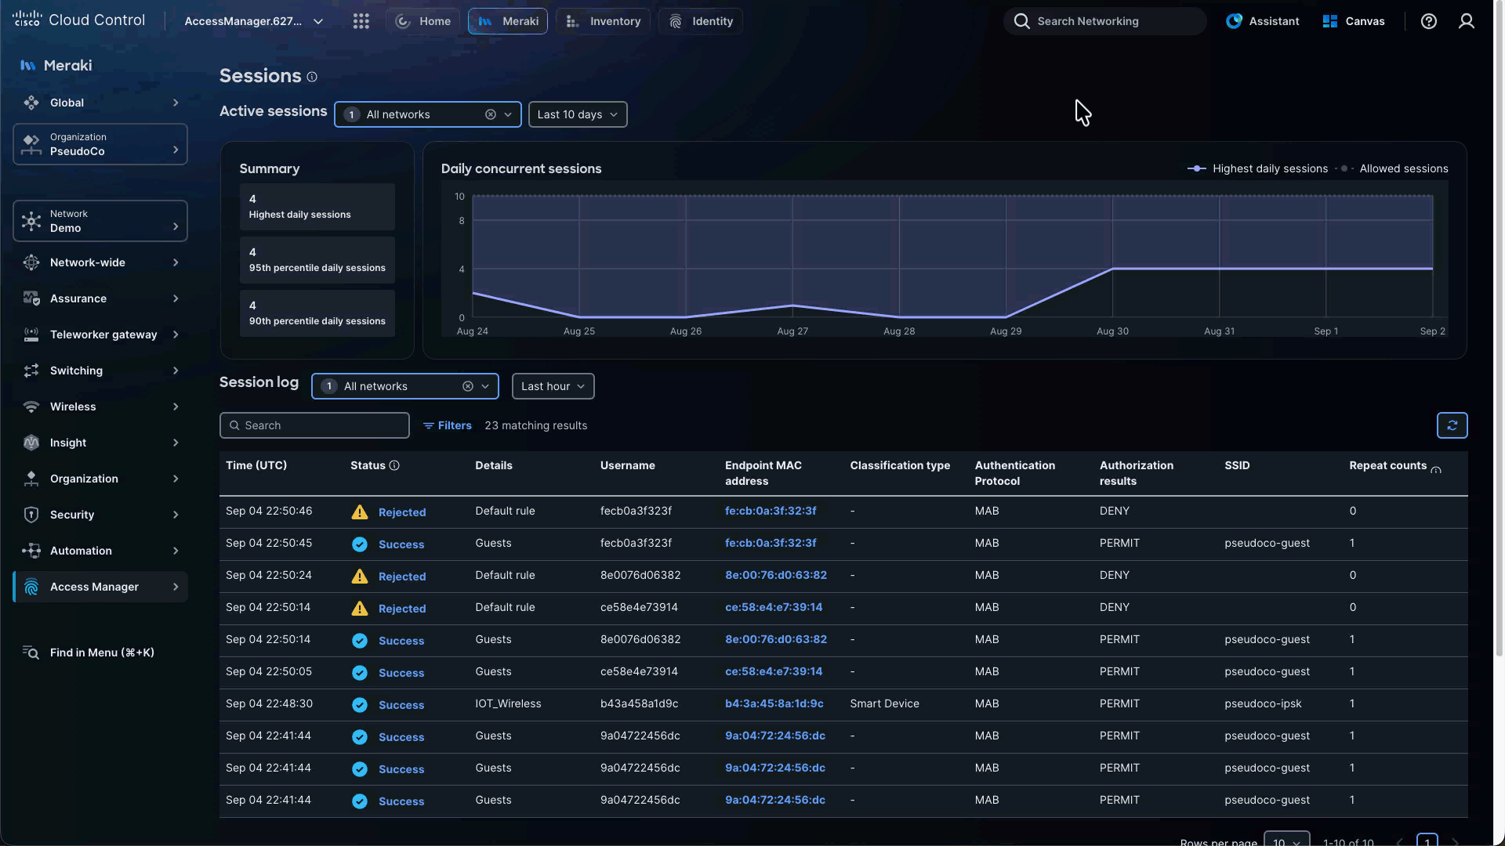
Task: Open the Last hour time dropdown
Action: (553, 386)
